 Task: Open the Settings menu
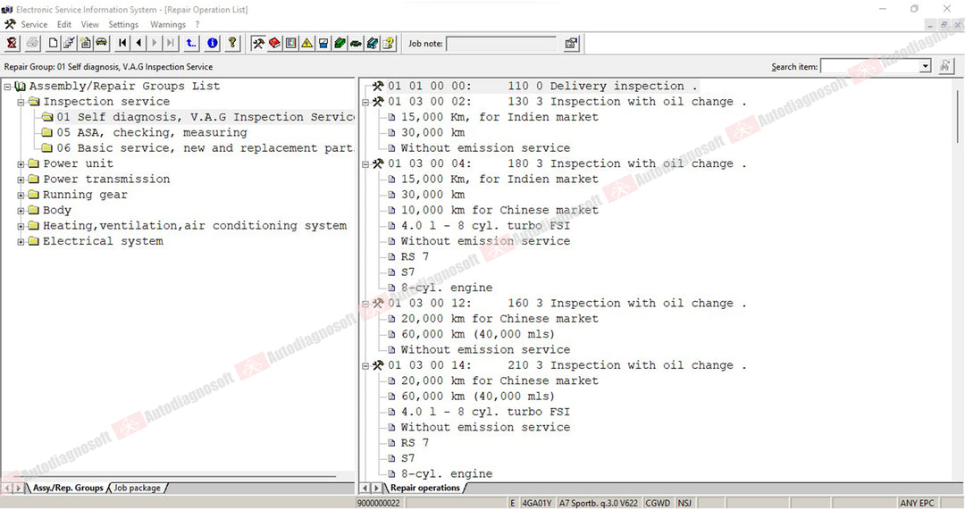pyautogui.click(x=123, y=25)
